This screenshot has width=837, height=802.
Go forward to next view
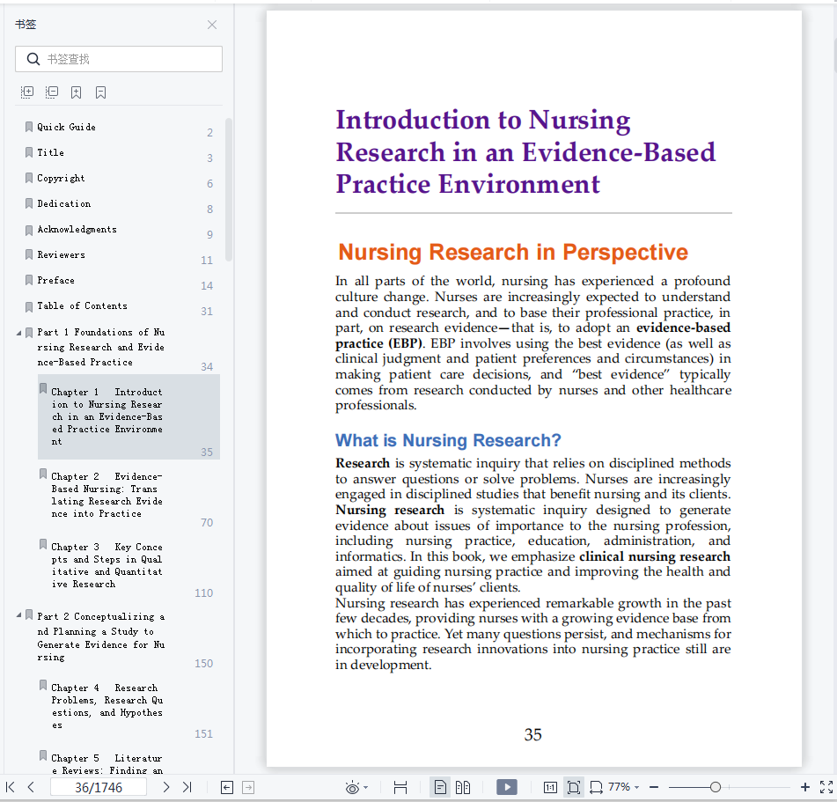point(248,787)
